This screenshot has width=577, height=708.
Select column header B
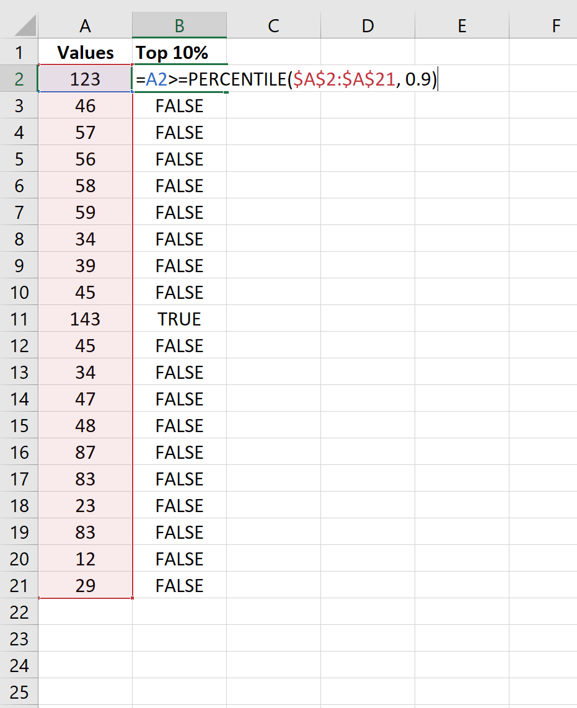coord(179,26)
